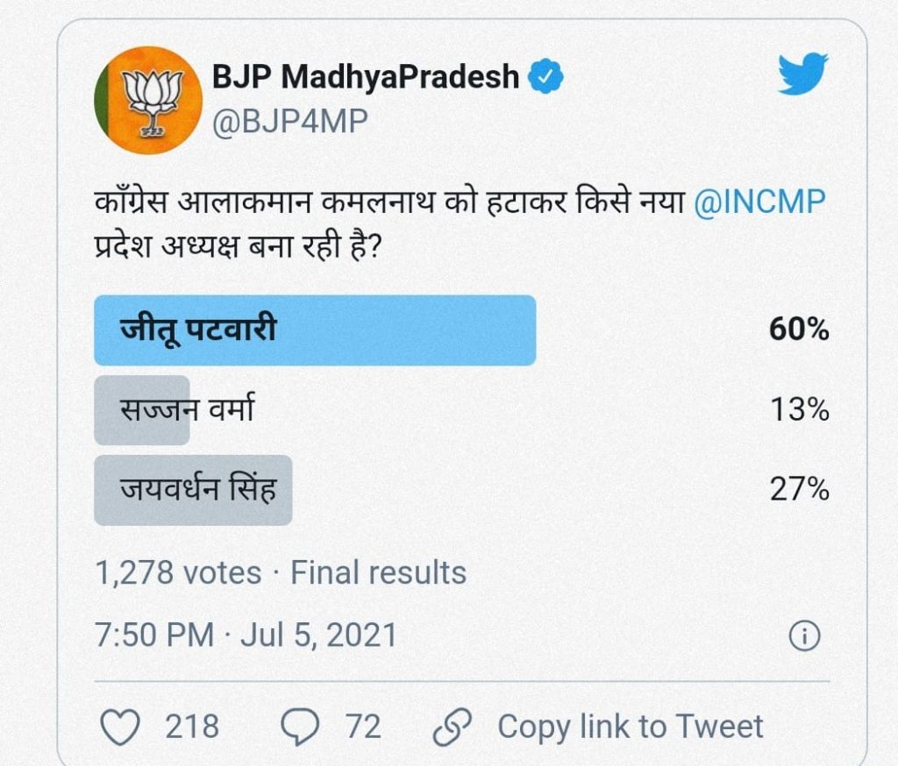This screenshot has height=766, width=898.
Task: Open the @INCMP mention link
Action: [759, 202]
